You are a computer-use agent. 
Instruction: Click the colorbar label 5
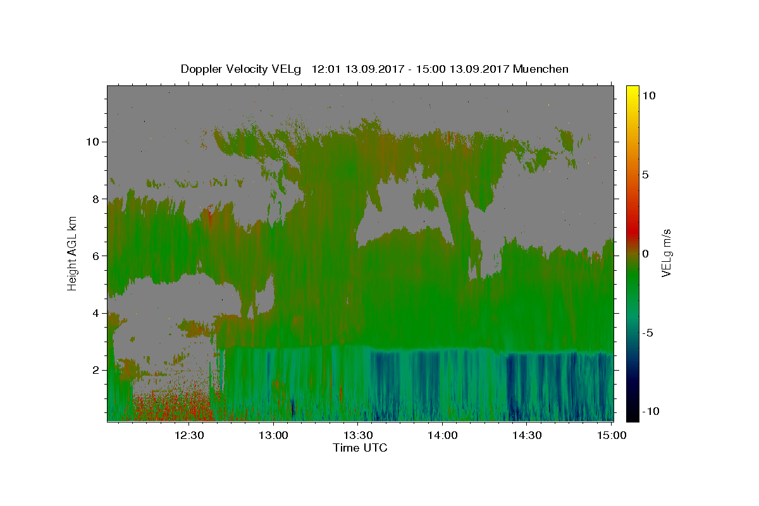645,175
